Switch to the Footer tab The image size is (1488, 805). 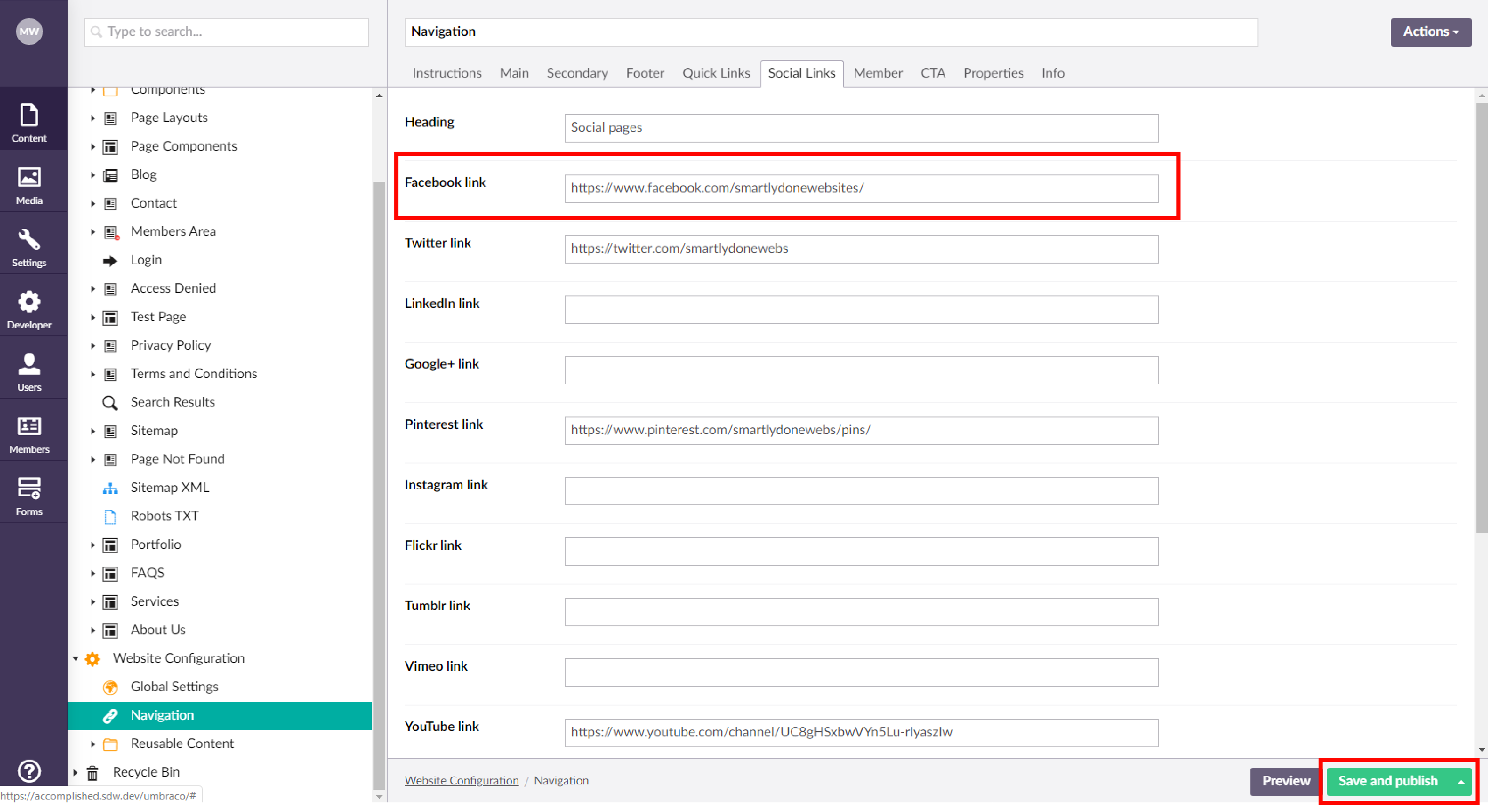[645, 73]
